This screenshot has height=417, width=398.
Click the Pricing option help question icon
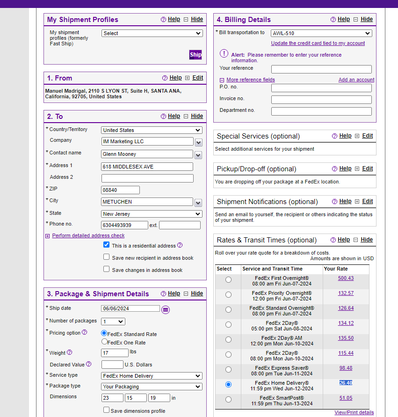[x=84, y=332]
